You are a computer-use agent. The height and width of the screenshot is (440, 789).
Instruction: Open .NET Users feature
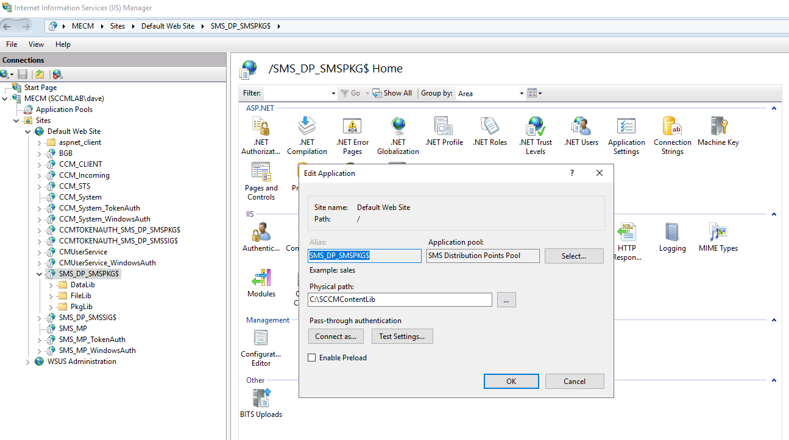pyautogui.click(x=581, y=131)
